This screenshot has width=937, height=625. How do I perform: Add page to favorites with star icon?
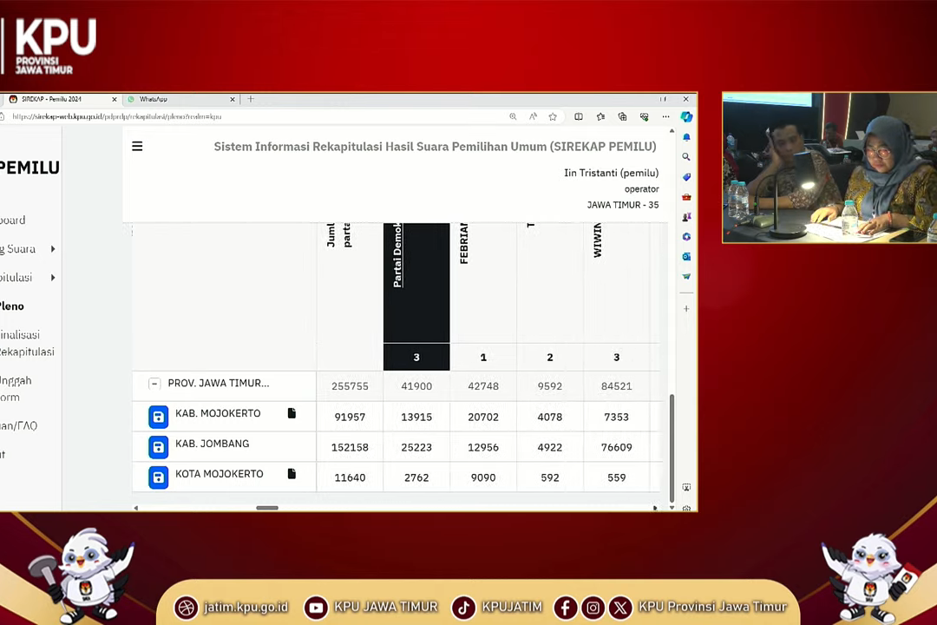pos(553,116)
